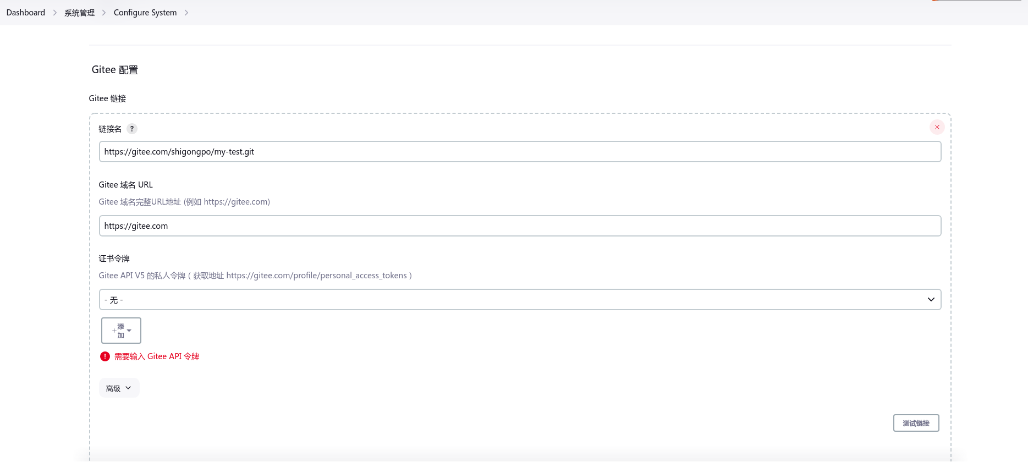Focus the 链接名 text field
The image size is (1028, 462).
tap(519, 152)
